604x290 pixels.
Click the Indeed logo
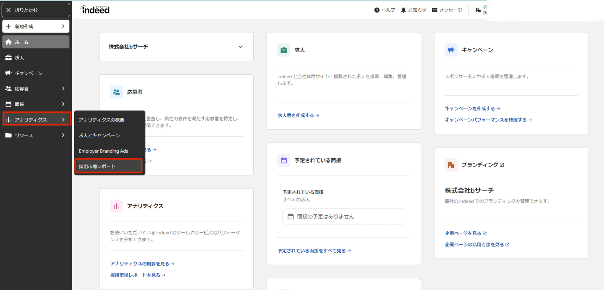95,10
